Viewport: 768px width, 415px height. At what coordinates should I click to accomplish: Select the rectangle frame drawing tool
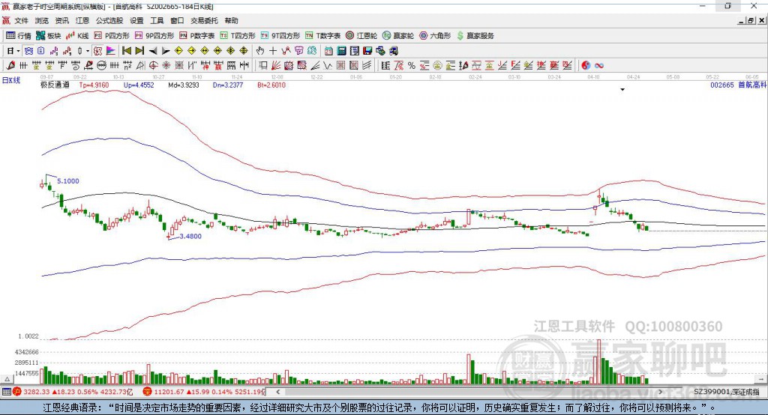click(262, 66)
